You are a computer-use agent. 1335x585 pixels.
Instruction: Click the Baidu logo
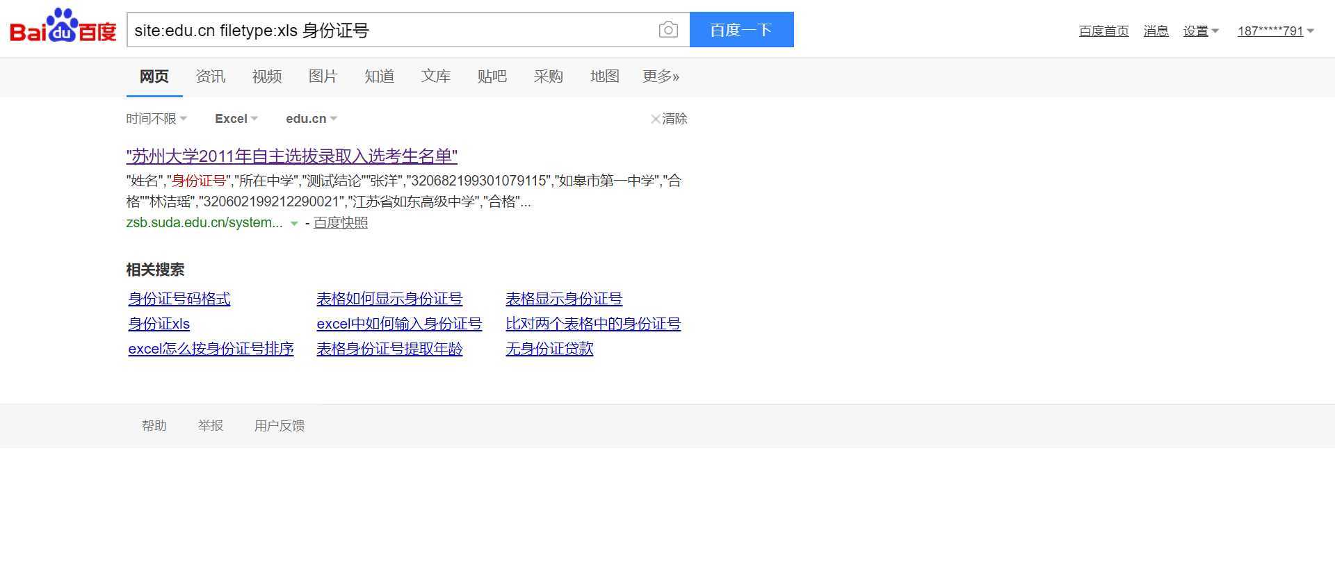[63, 26]
